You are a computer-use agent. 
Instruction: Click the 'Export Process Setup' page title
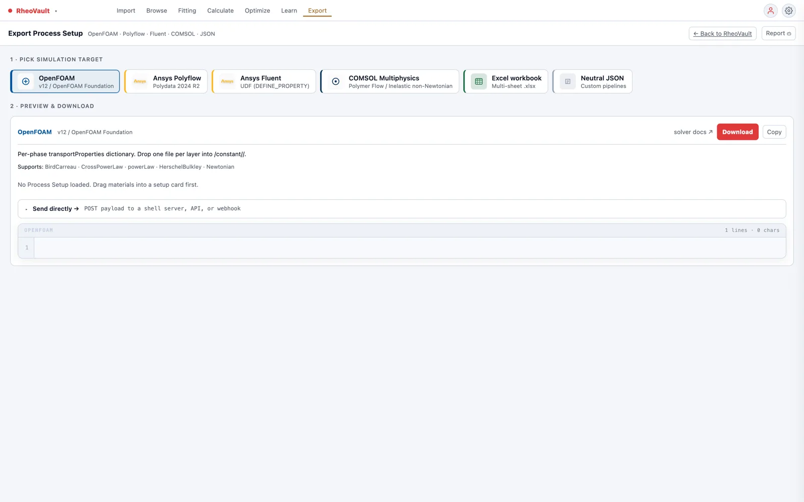(45, 34)
